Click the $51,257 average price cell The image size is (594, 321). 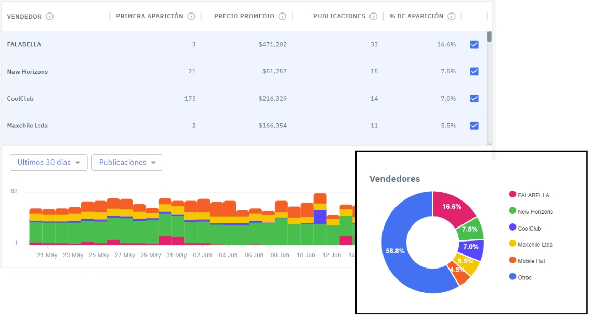click(x=274, y=71)
